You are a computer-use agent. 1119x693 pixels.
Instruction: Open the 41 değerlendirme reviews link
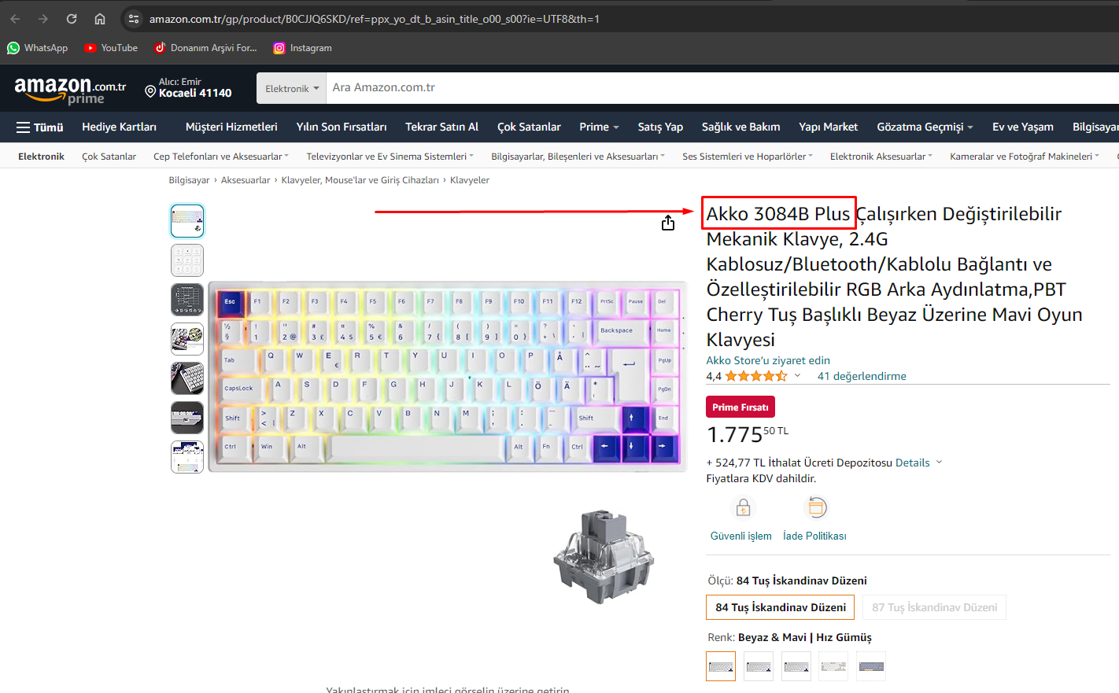pos(862,376)
